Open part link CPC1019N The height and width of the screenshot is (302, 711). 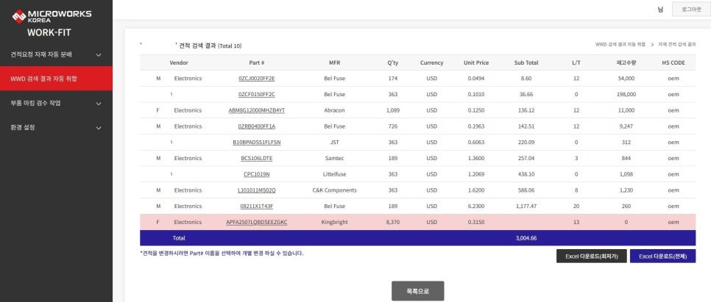[257, 174]
